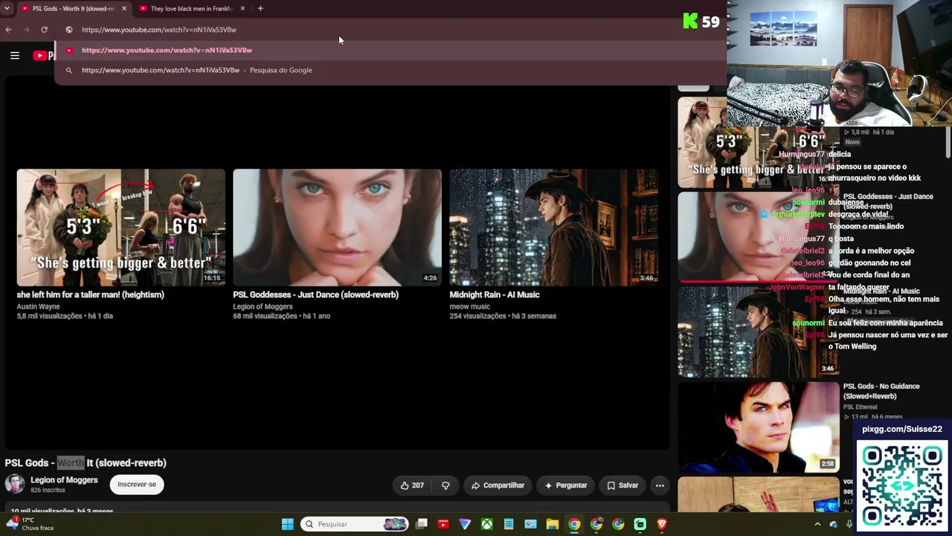Screen dimensions: 952x536
Task: Open Legion of Moggers channel avatar
Action: [15, 484]
